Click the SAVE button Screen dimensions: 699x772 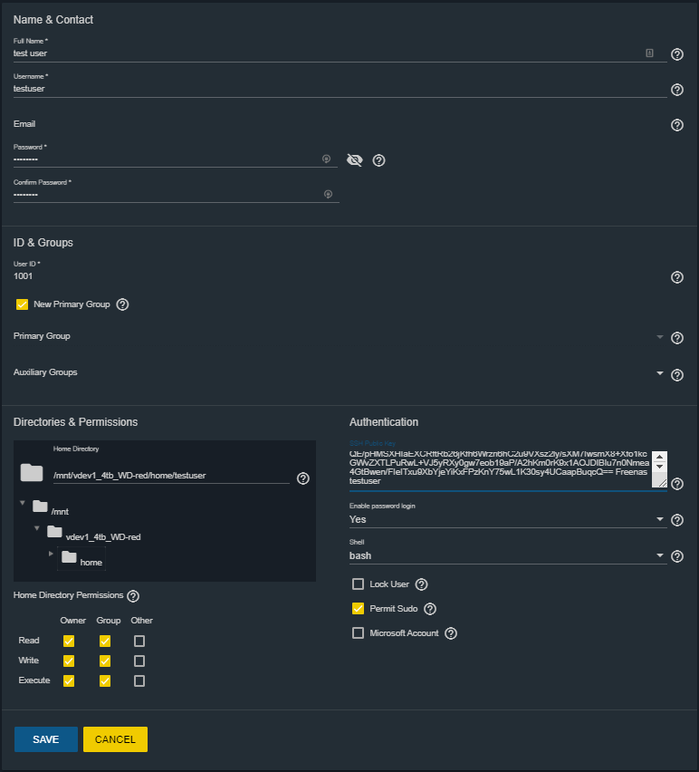(46, 739)
